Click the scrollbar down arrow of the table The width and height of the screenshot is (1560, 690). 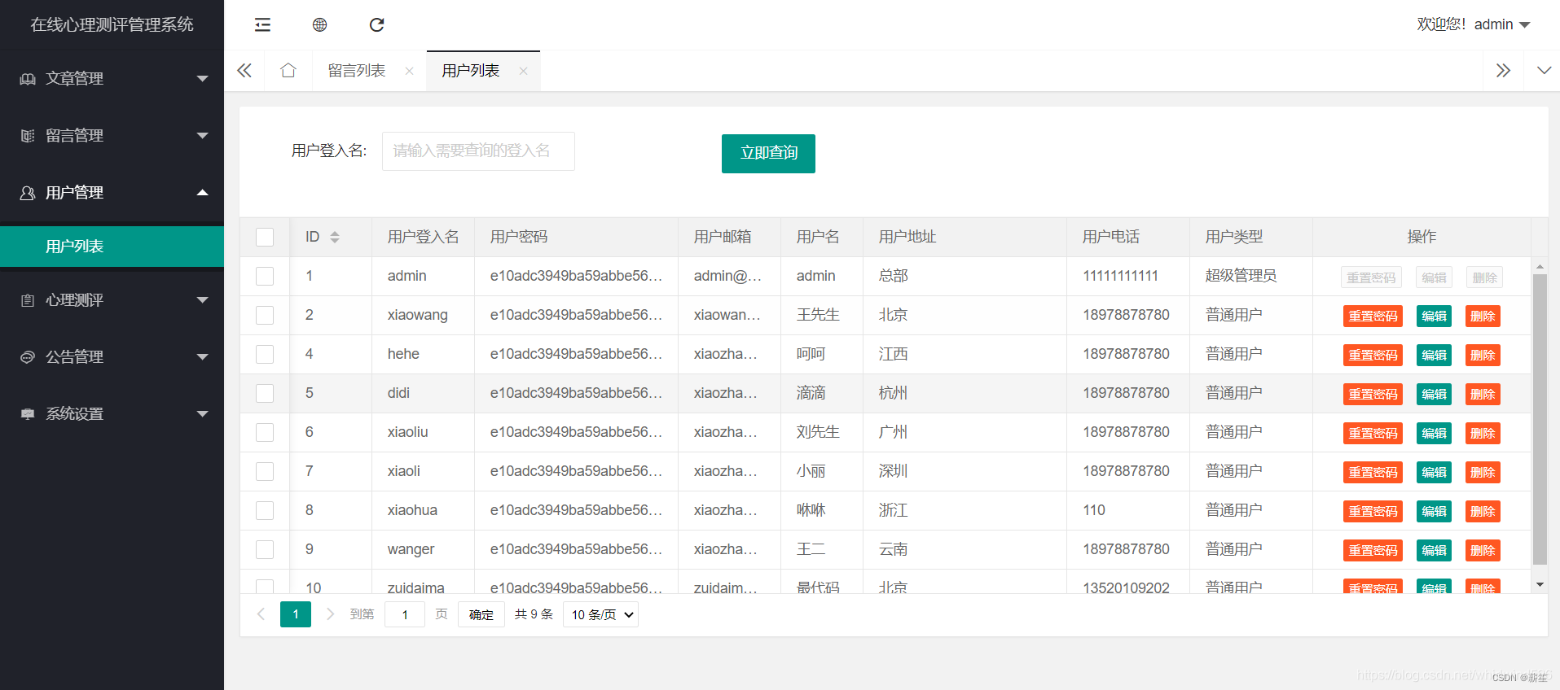coord(1540,585)
